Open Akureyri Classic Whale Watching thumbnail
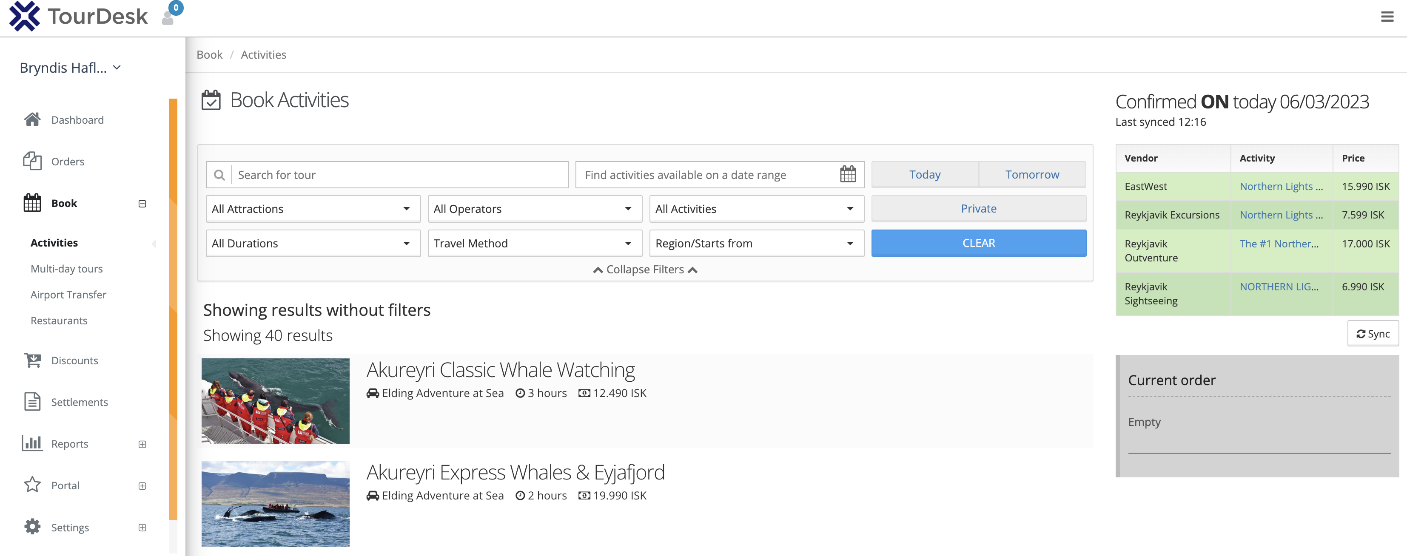The width and height of the screenshot is (1407, 556). (275, 400)
